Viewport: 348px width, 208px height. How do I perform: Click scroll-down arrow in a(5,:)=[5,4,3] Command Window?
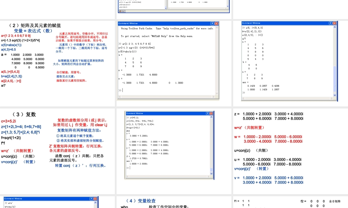(x=335, y=95)
